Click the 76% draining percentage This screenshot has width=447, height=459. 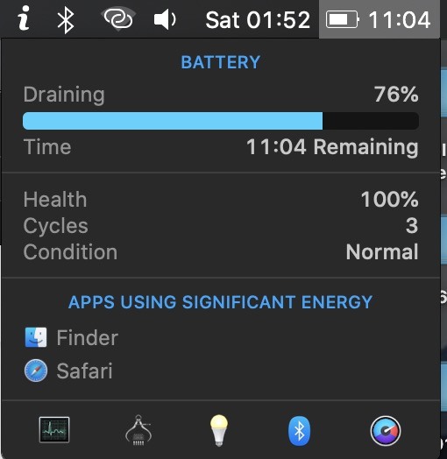pos(396,95)
